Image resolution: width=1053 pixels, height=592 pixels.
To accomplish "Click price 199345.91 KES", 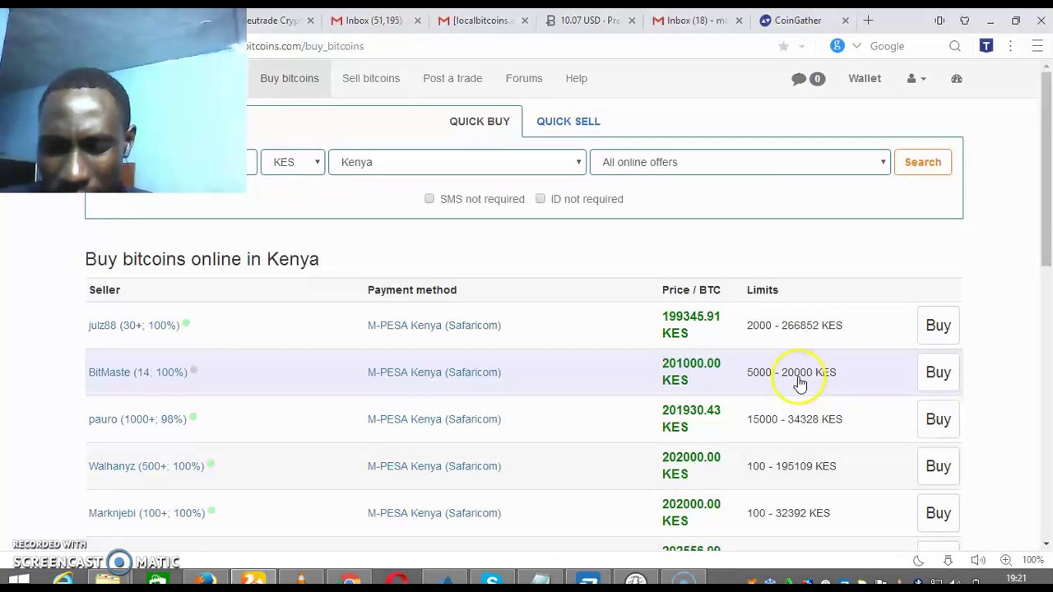I will tap(691, 325).
